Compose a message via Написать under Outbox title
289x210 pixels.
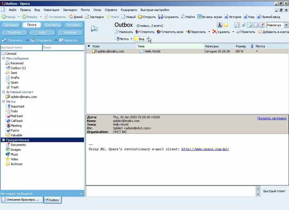123,32
